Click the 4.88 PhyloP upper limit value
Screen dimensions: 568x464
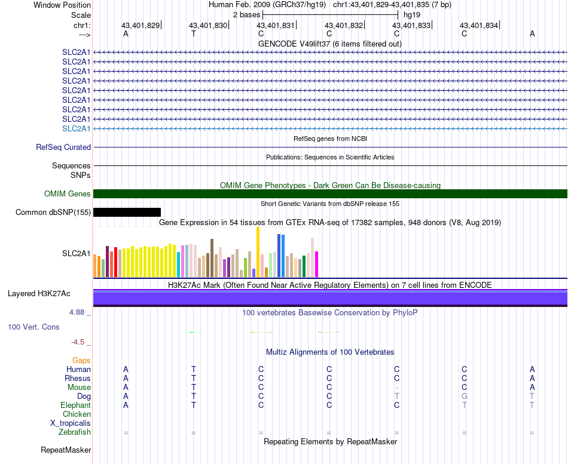[77, 312]
